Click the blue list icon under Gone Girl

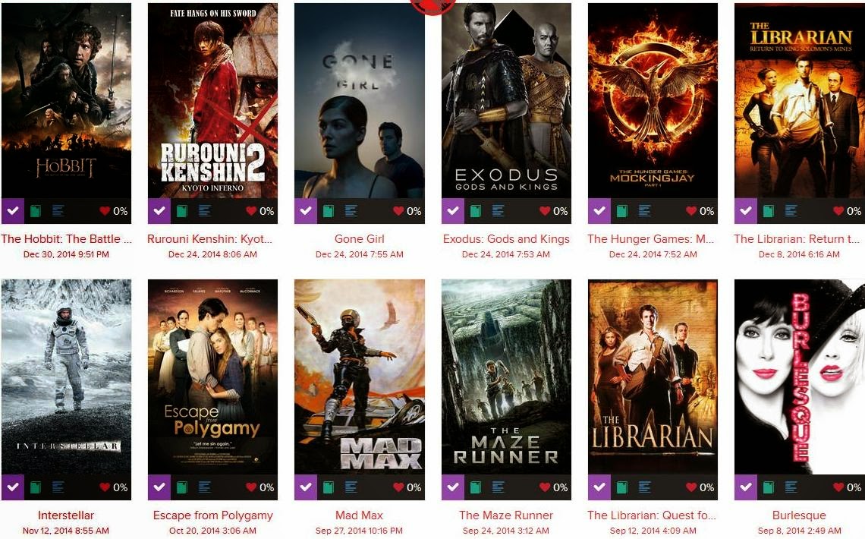(x=351, y=211)
